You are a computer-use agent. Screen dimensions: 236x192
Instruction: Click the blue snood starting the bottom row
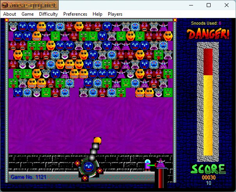(18, 92)
